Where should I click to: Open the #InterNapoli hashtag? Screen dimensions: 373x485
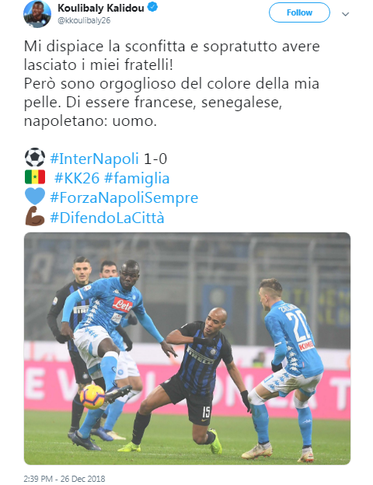click(x=94, y=159)
